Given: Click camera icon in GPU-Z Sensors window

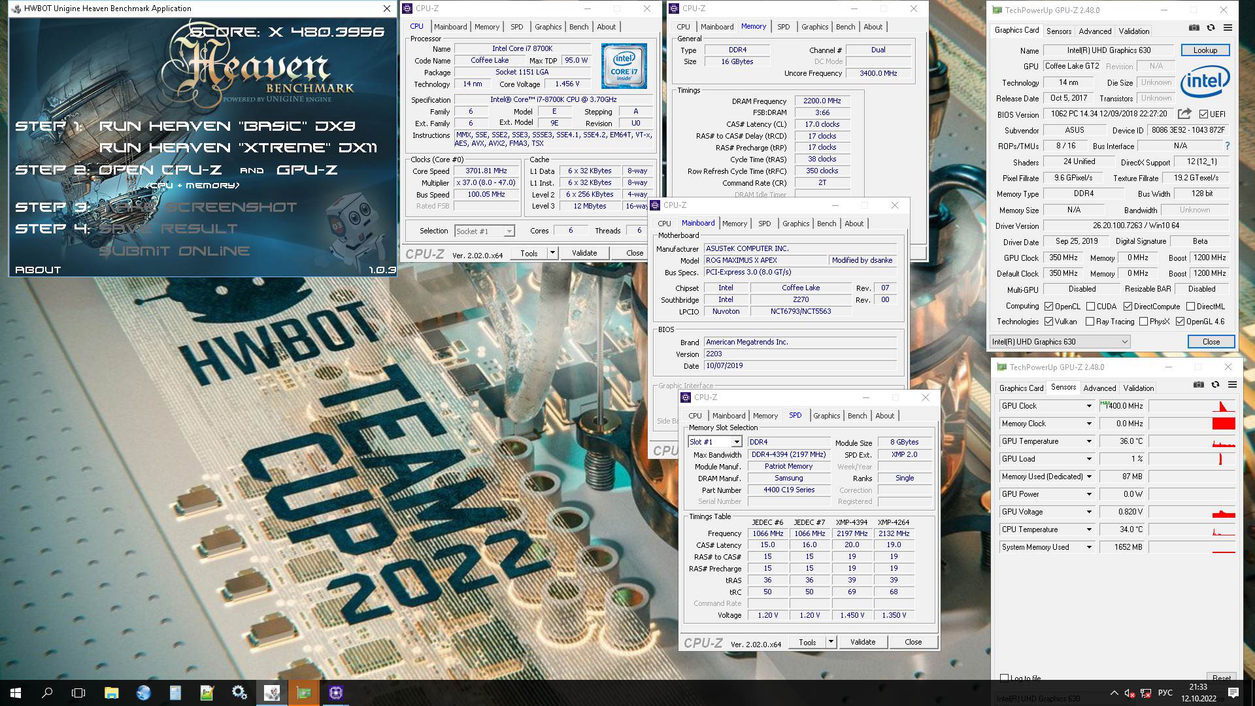Looking at the screenshot, I should [x=1198, y=384].
